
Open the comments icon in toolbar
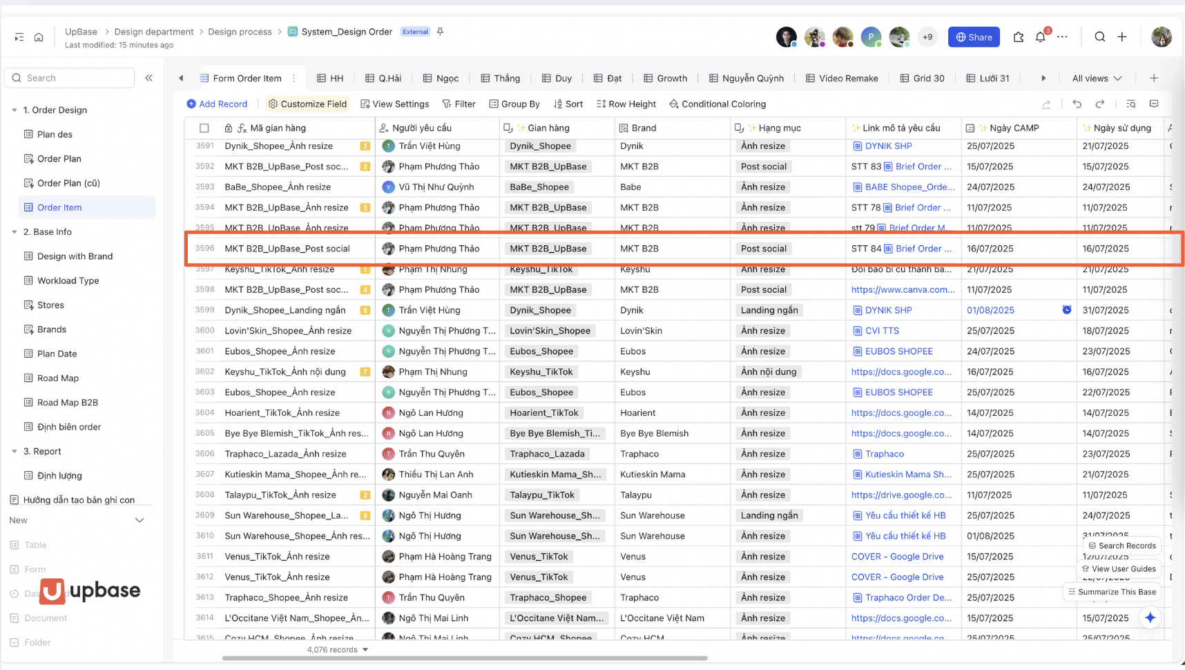(x=1154, y=104)
